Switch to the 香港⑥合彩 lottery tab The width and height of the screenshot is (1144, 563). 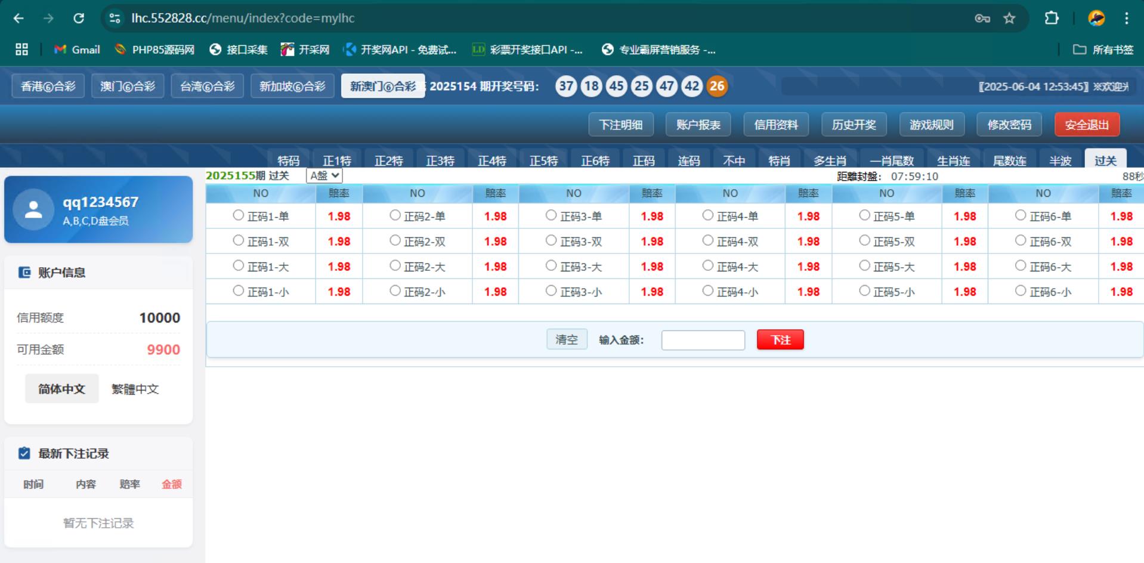click(48, 86)
